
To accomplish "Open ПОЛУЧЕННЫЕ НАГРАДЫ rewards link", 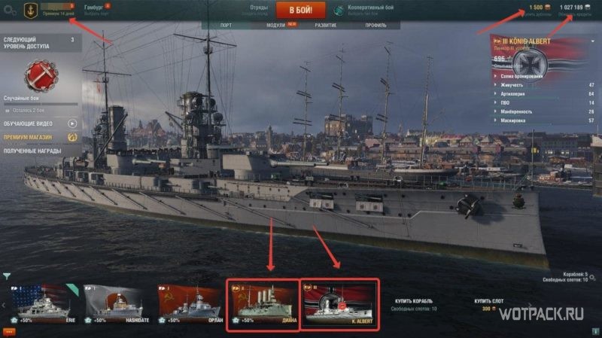I will [32, 151].
